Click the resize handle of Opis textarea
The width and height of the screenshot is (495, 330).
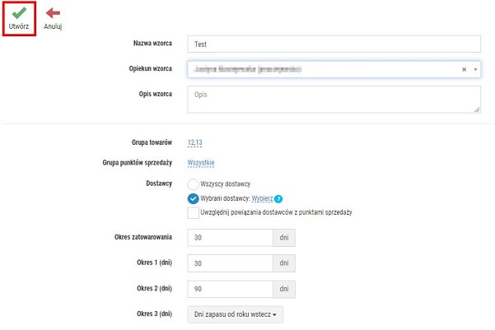(x=477, y=109)
